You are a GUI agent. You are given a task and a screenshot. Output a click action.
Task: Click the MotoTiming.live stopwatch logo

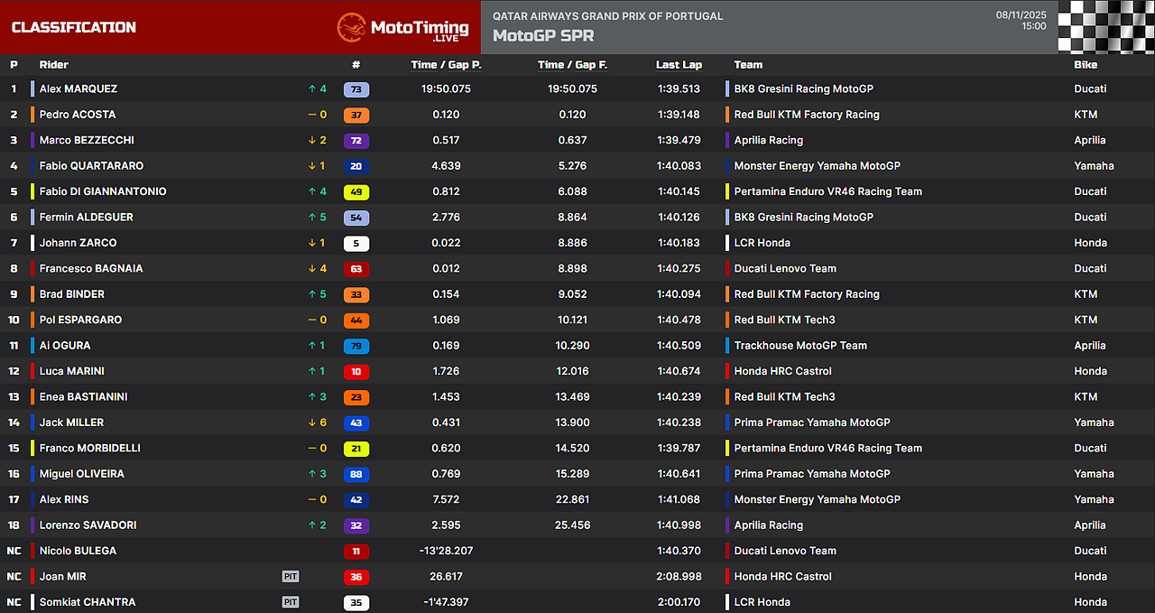[x=351, y=27]
